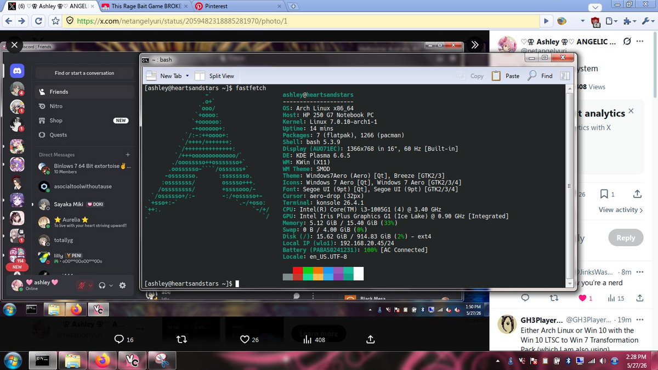Image resolution: width=658 pixels, height=370 pixels.
Task: Close the Pinterest tab
Action: [279, 6]
